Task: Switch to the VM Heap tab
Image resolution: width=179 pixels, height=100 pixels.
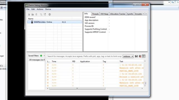Action: (104, 14)
